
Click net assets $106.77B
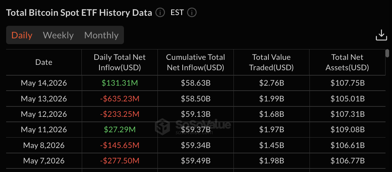(x=347, y=161)
